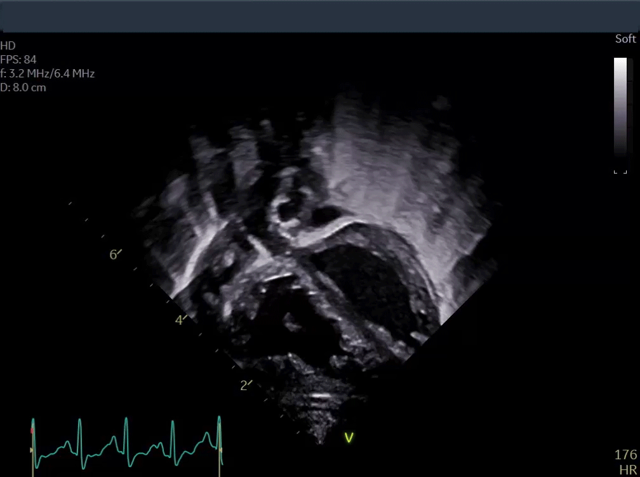This screenshot has width=640, height=477.
Task: Click the grayscale gradient bar
Action: point(620,106)
